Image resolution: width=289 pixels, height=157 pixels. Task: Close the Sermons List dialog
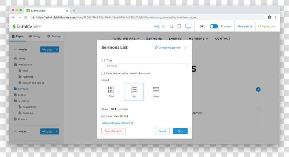point(185,48)
